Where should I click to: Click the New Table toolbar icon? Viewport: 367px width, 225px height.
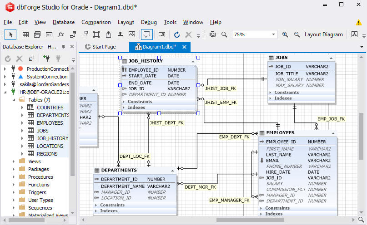pyautogui.click(x=25, y=35)
